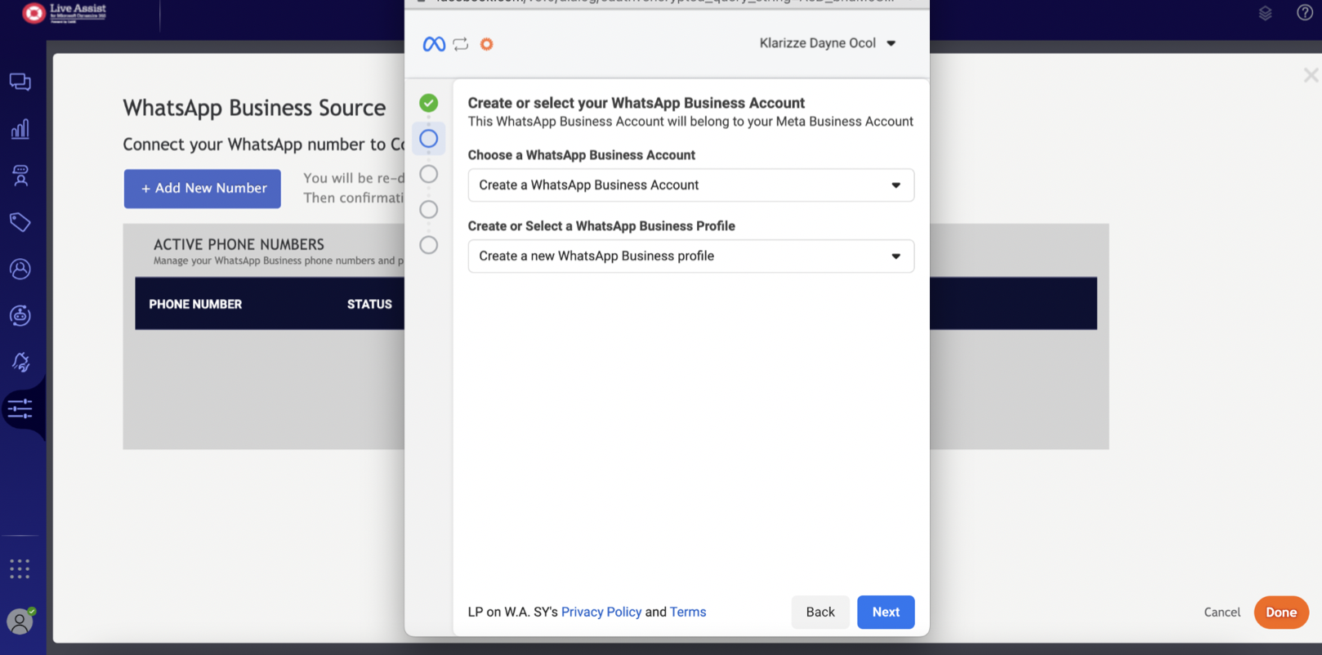1322x655 pixels.
Task: Close the WhatsApp Business Source panel
Action: pos(1311,75)
